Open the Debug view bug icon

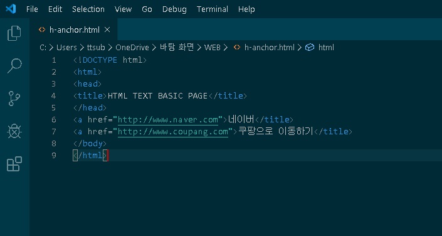click(x=14, y=131)
